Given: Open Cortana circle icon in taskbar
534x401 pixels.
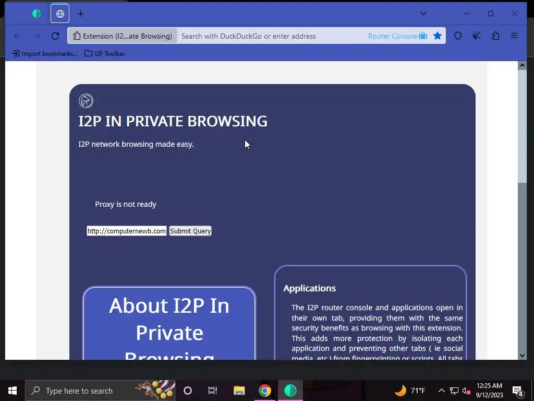Looking at the screenshot, I should [188, 391].
